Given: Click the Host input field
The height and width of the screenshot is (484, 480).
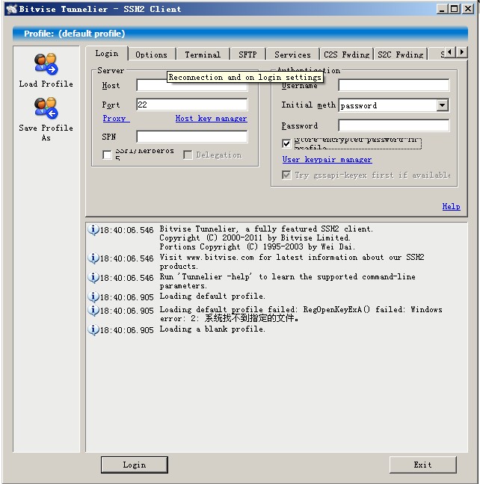Looking at the screenshot, I should pos(192,85).
